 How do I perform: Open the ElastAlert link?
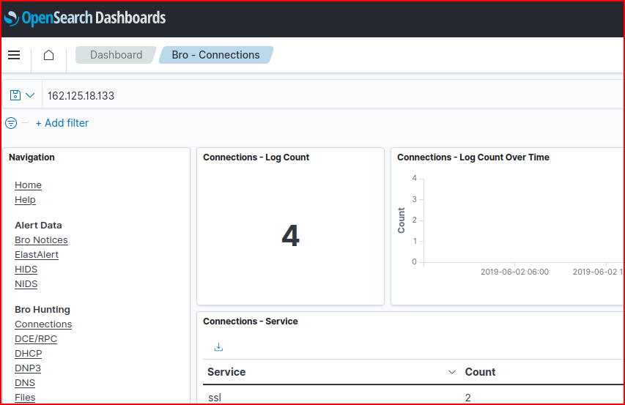pyautogui.click(x=37, y=255)
